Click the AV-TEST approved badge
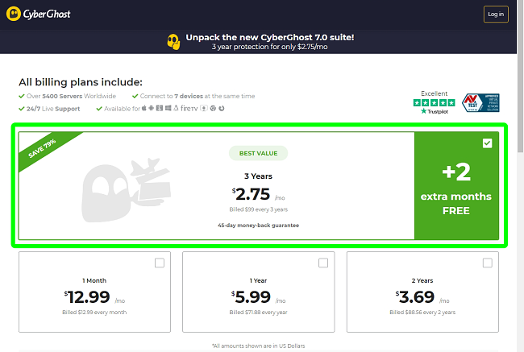This screenshot has width=524, height=352. tap(480, 102)
